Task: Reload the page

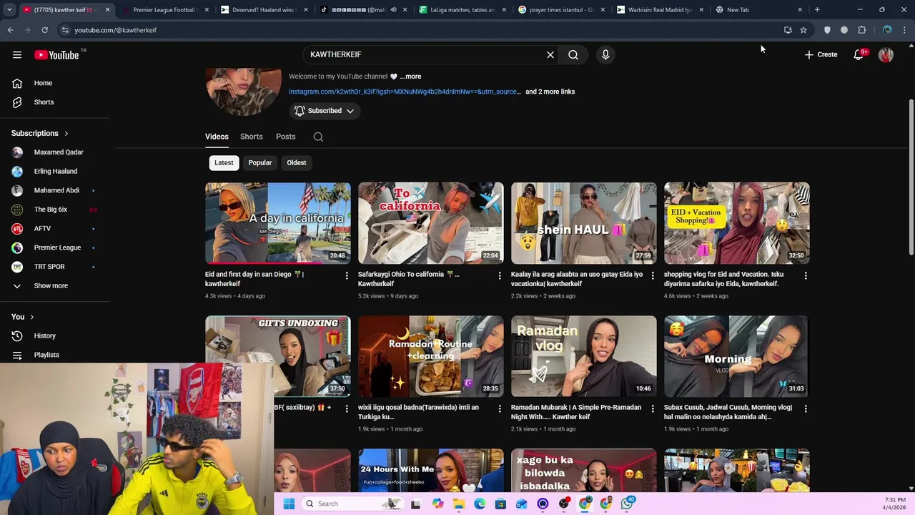Action: click(x=44, y=30)
